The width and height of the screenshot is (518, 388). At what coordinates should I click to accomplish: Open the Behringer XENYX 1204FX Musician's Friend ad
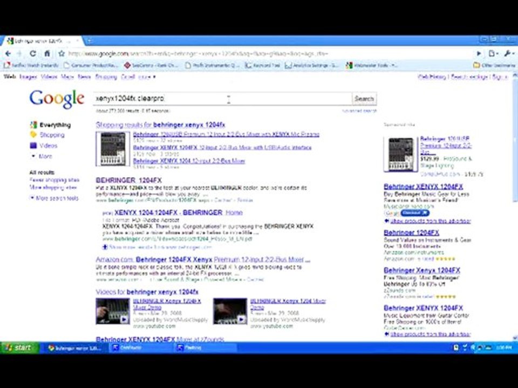click(424, 187)
